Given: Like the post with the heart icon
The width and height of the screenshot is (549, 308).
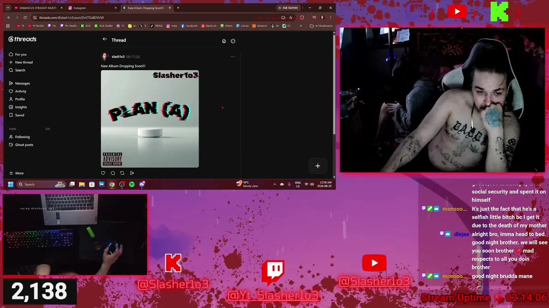Looking at the screenshot, I should pos(103,173).
